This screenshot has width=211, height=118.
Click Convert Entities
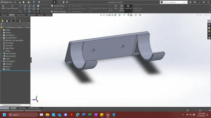58,6
